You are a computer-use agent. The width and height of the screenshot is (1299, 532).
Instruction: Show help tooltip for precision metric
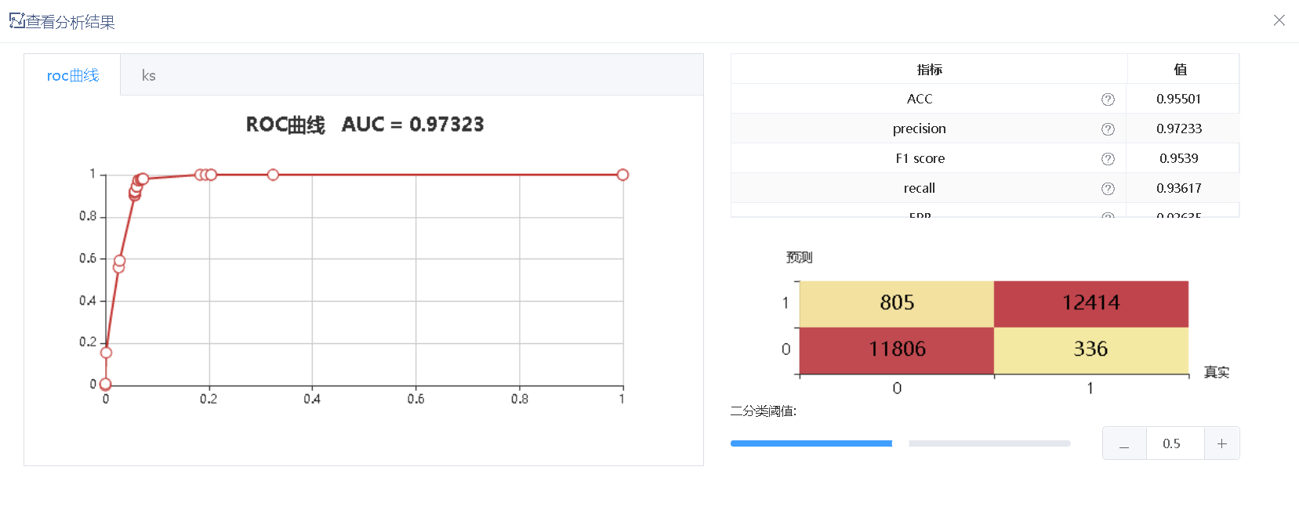pos(1108,129)
